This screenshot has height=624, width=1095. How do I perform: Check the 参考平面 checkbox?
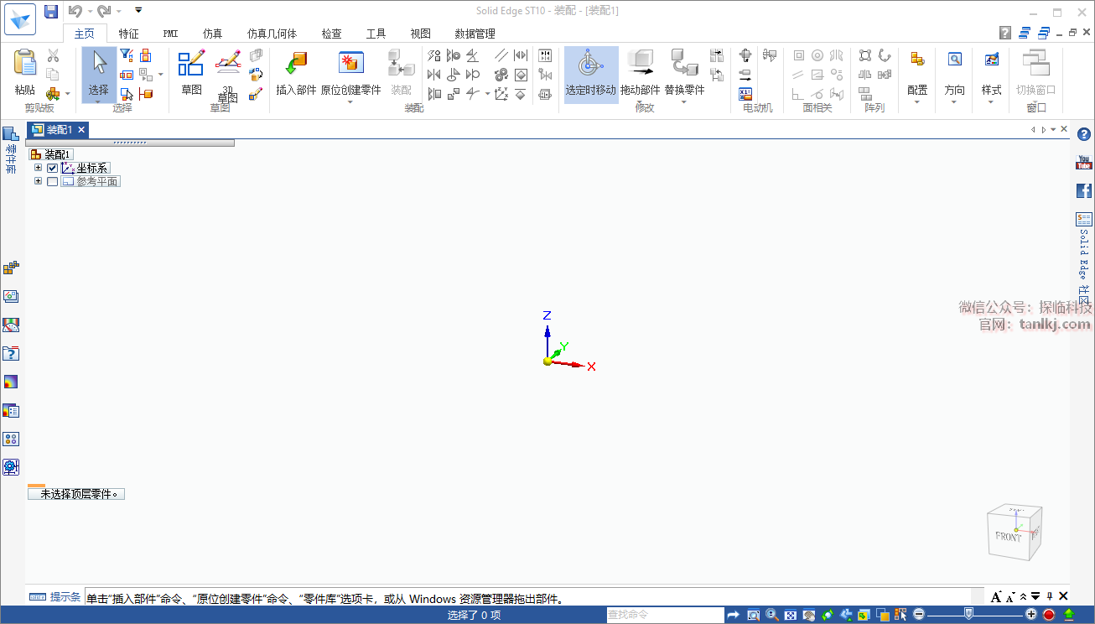click(x=53, y=181)
